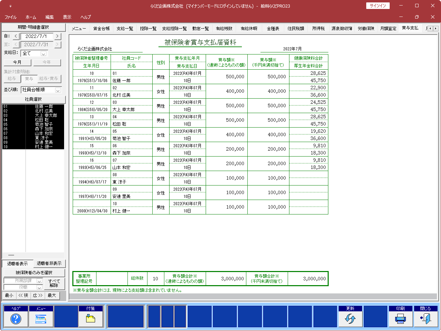This screenshot has width=441, height=331.
Task: Click the 社員選択 header button
Action: tap(33, 99)
